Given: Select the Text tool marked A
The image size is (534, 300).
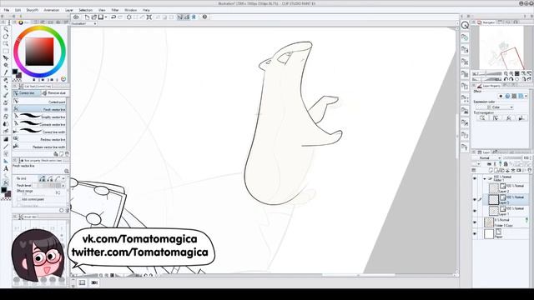Looking at the screenshot, I should [x=6, y=168].
